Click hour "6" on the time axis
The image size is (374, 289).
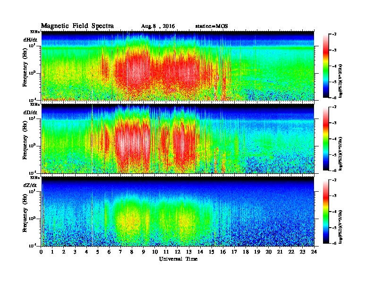pyautogui.click(x=109, y=252)
